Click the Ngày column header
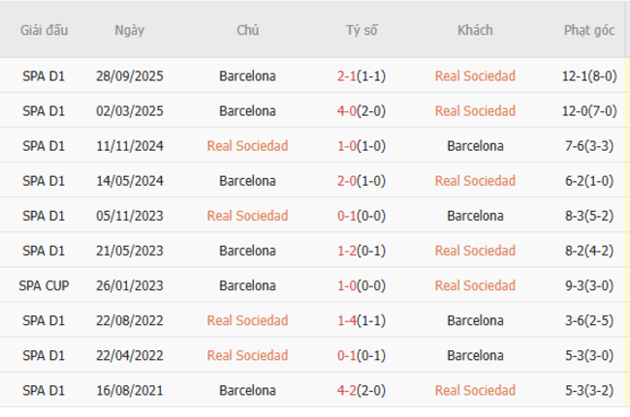This screenshot has width=630, height=417. (129, 30)
